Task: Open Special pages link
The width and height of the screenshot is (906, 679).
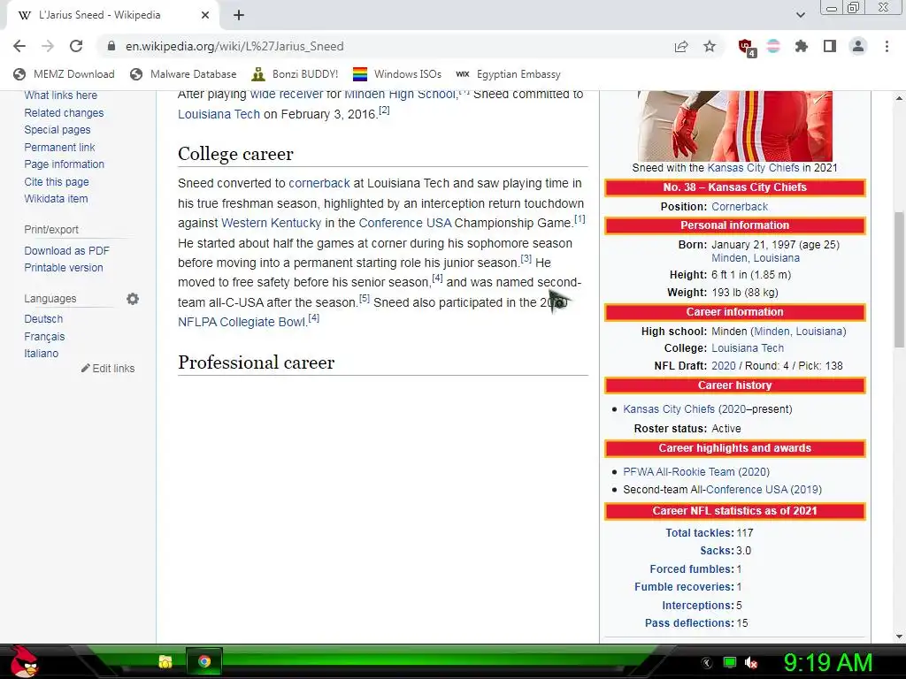Action: tap(58, 130)
